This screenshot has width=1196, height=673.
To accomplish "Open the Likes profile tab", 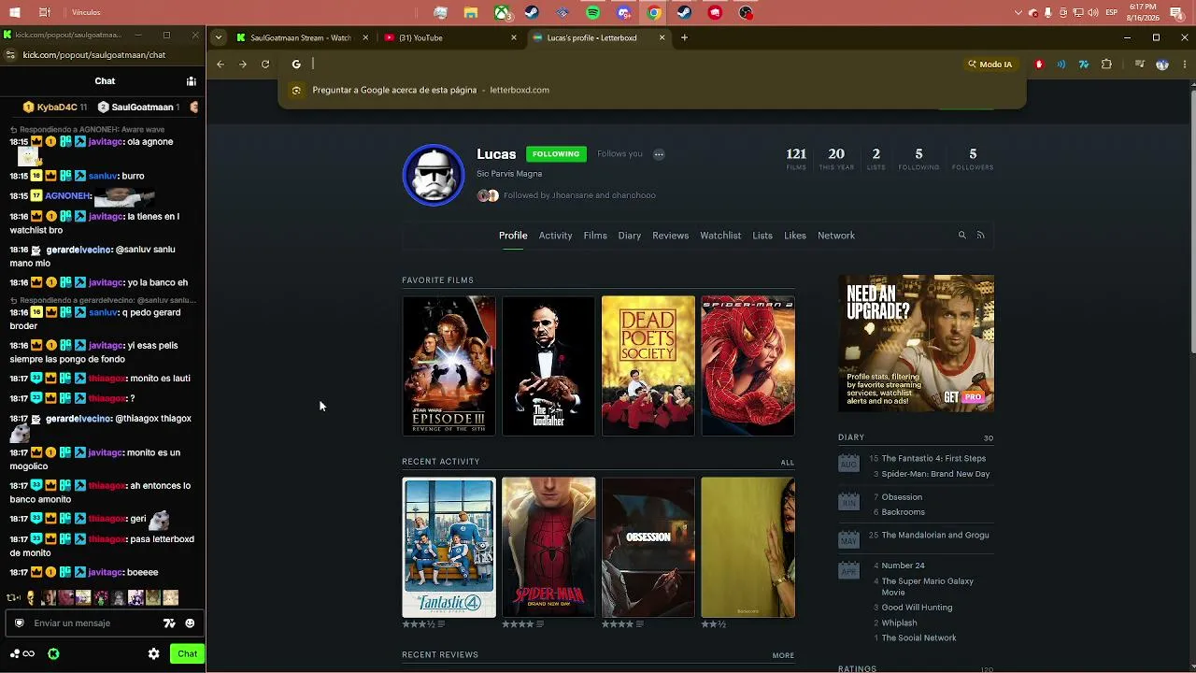I will pyautogui.click(x=795, y=236).
